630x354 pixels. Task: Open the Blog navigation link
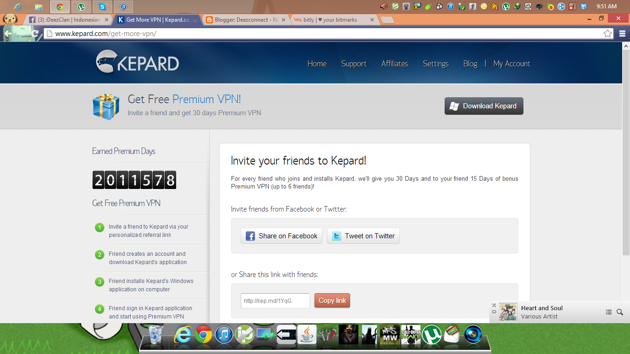[x=470, y=64]
